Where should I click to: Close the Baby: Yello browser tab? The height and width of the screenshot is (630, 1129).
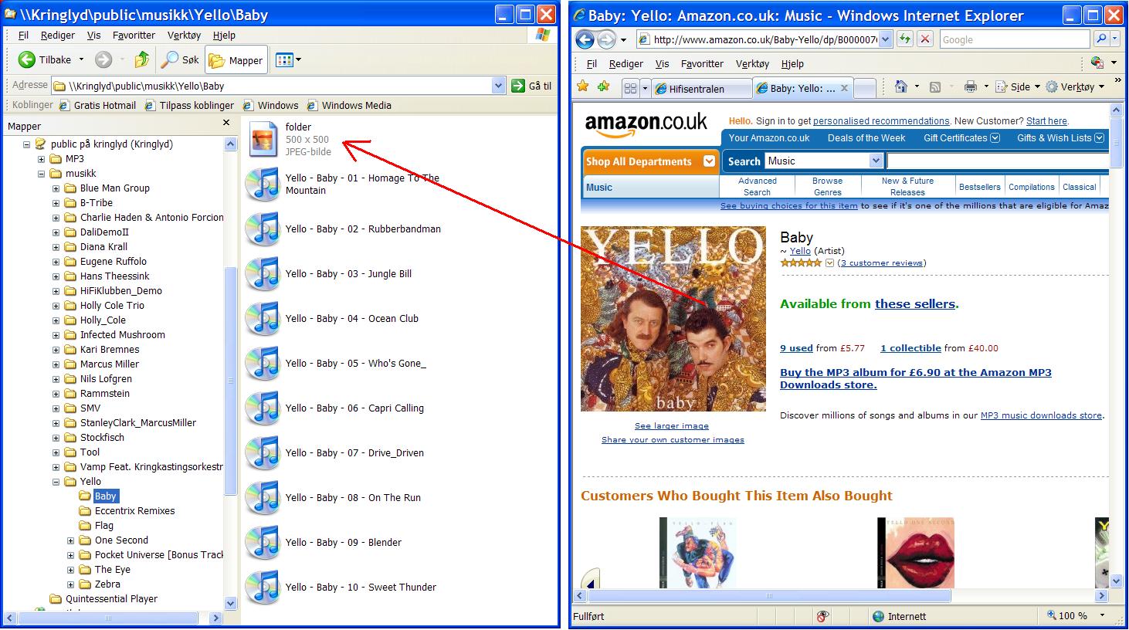[844, 88]
